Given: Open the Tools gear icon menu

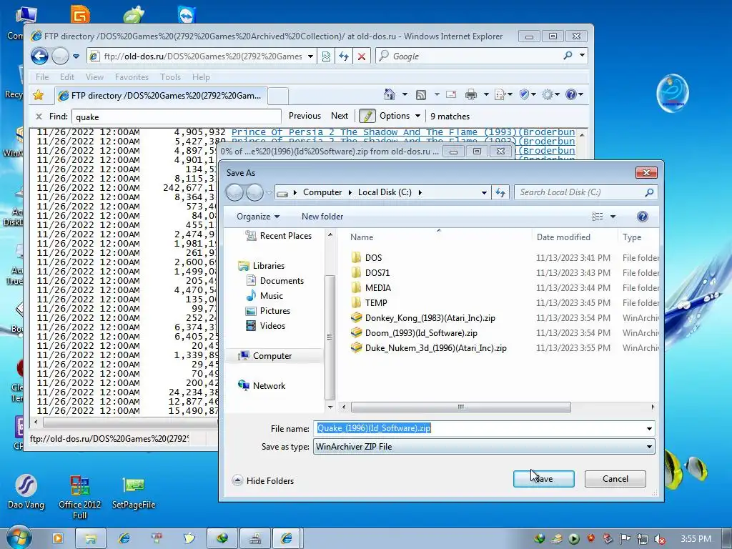Looking at the screenshot, I should (x=547, y=95).
